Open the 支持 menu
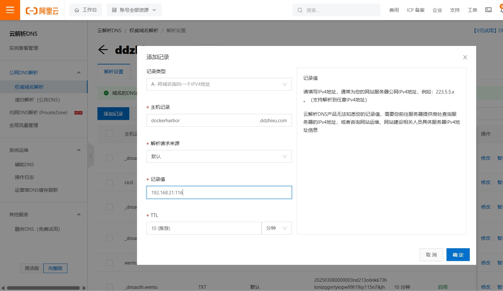Screen dimensions: 503x291 455,10
